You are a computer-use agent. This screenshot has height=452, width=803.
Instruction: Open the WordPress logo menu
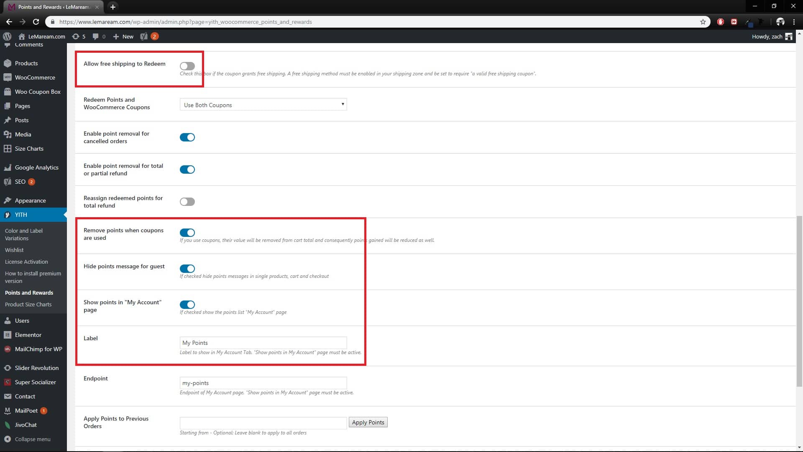pyautogui.click(x=7, y=36)
